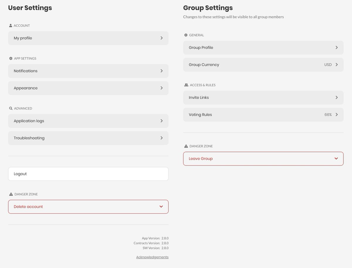This screenshot has height=268, width=352.
Task: Click the Contracts Version 2.8.0 text
Action: (x=151, y=243)
